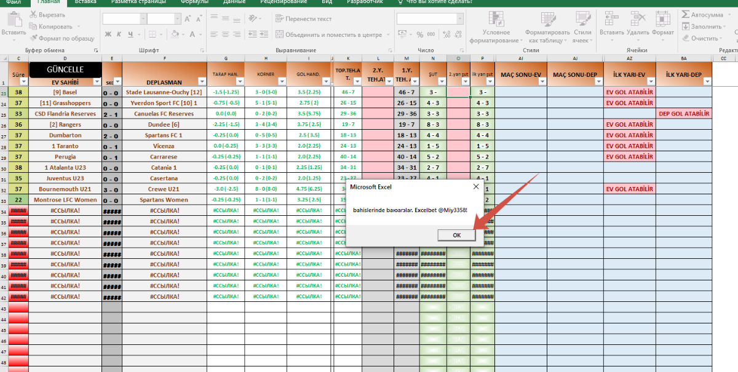Open the Данные ribbon tab
Screen dimensions: 738x372
234,2
